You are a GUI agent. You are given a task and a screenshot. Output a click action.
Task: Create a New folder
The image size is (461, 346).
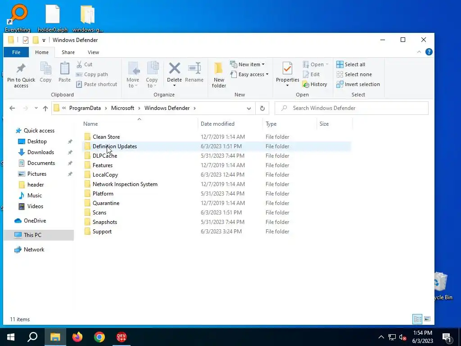pyautogui.click(x=219, y=75)
